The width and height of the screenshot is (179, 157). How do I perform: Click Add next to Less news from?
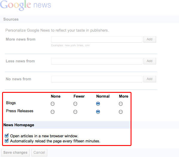(x=149, y=61)
